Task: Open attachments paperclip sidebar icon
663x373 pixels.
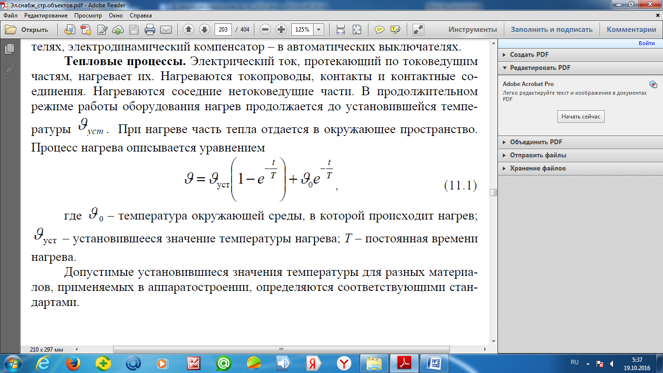Action: pos(9,69)
